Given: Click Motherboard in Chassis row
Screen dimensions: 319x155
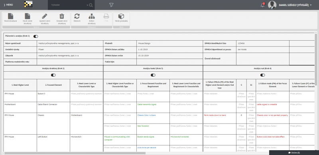Looking at the screenshot, I should tap(87, 124).
